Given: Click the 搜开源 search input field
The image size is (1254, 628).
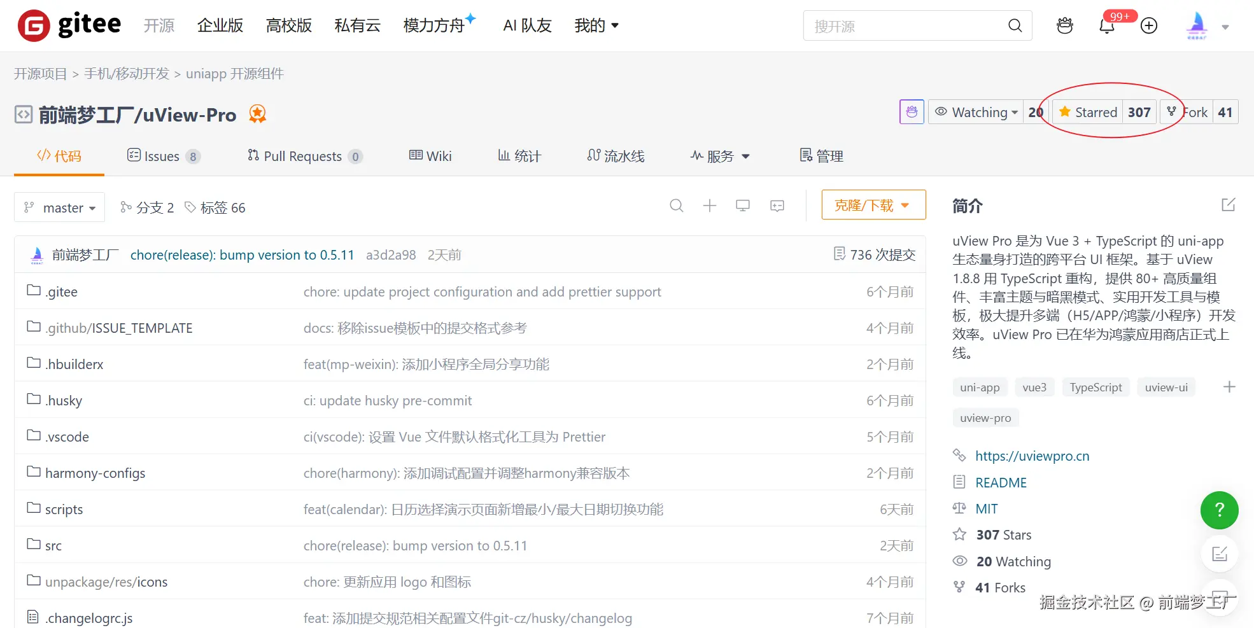Looking at the screenshot, I should pos(904,26).
